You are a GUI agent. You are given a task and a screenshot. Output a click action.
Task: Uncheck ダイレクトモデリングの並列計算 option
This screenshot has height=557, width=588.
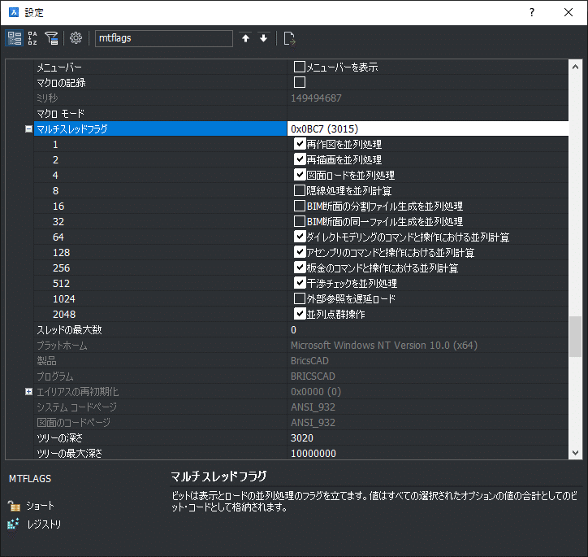tap(299, 237)
